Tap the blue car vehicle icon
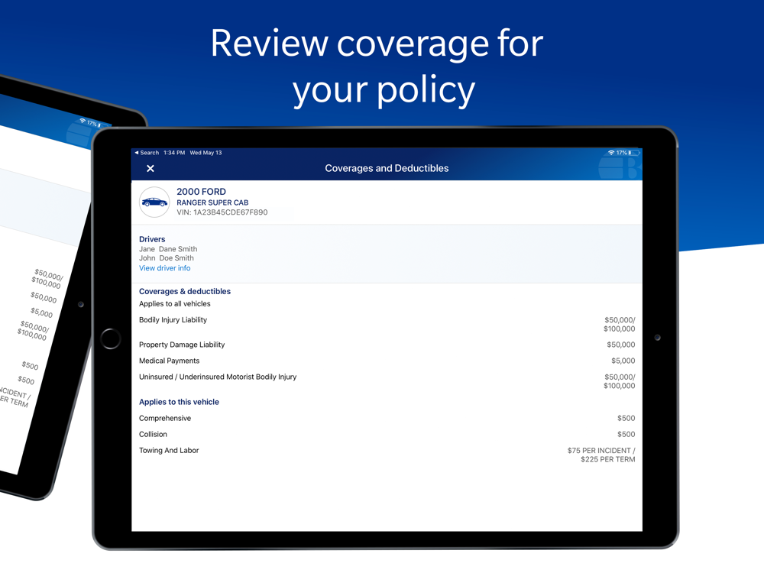 [x=154, y=202]
